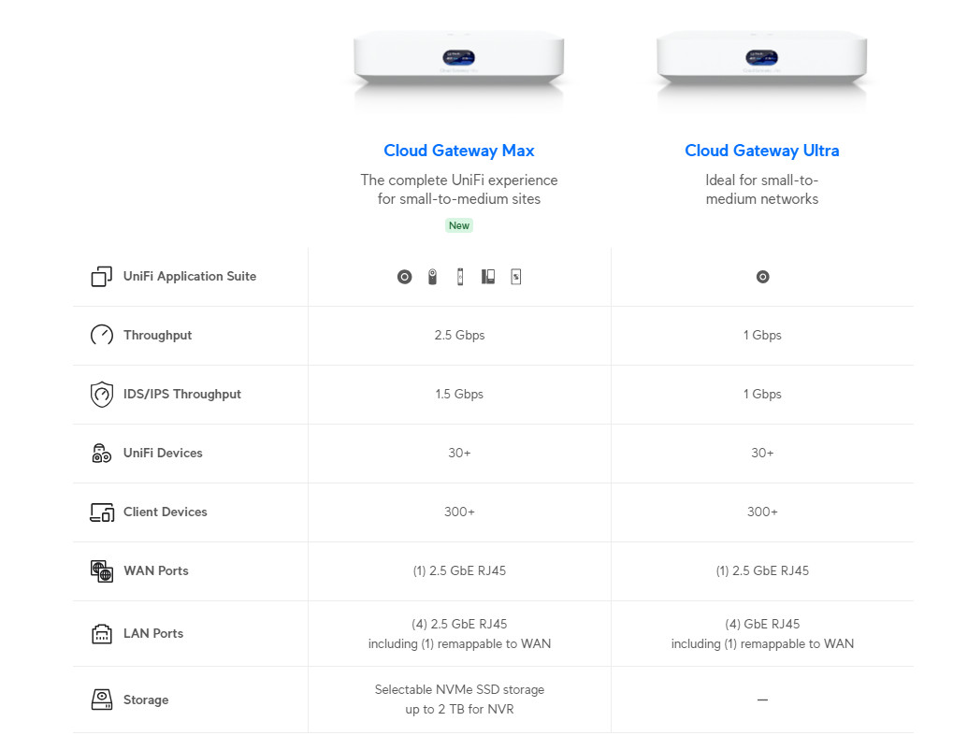Click the '2.5 Gbps' throughput value
The height and width of the screenshot is (750, 953).
(459, 336)
